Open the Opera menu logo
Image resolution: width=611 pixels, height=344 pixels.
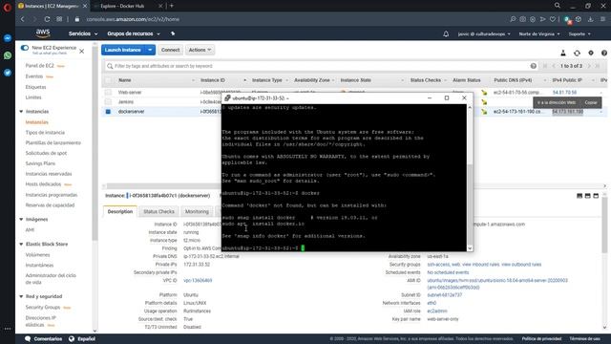(7, 7)
